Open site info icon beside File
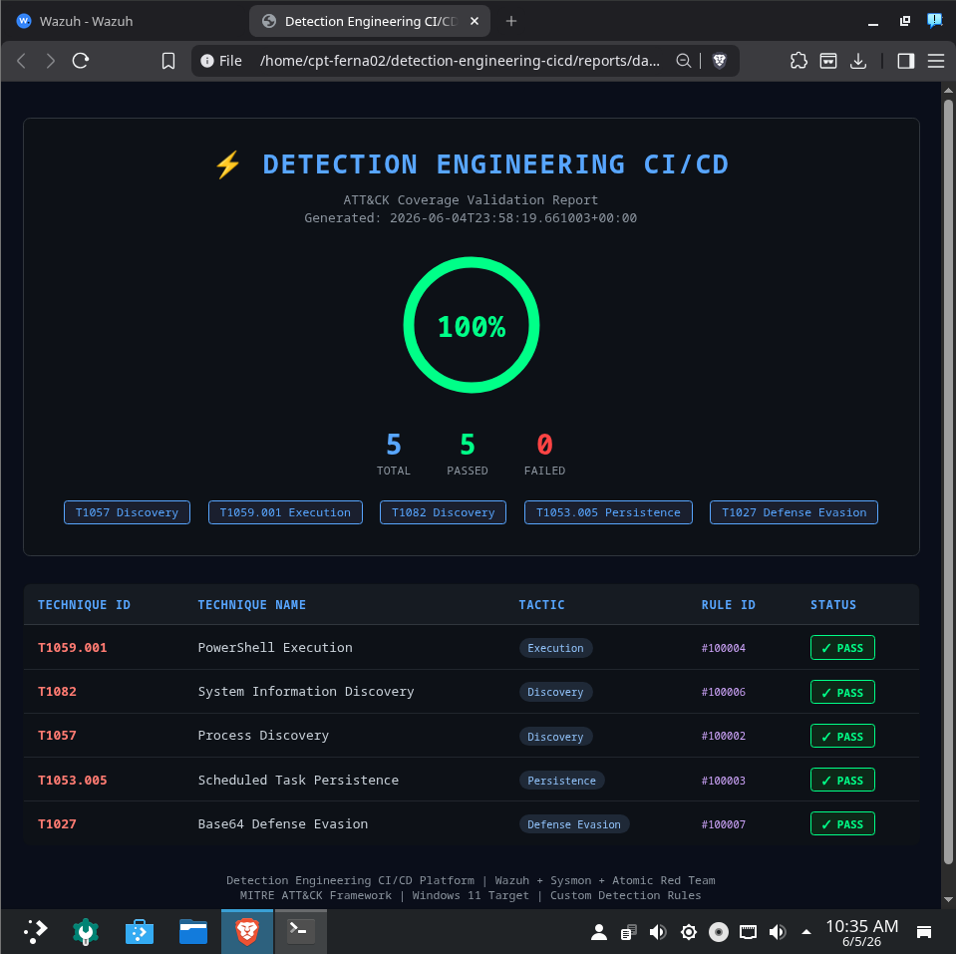The width and height of the screenshot is (956, 954). (x=207, y=61)
